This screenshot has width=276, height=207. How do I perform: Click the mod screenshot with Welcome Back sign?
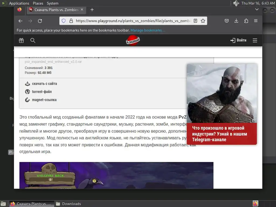(x=116, y=175)
